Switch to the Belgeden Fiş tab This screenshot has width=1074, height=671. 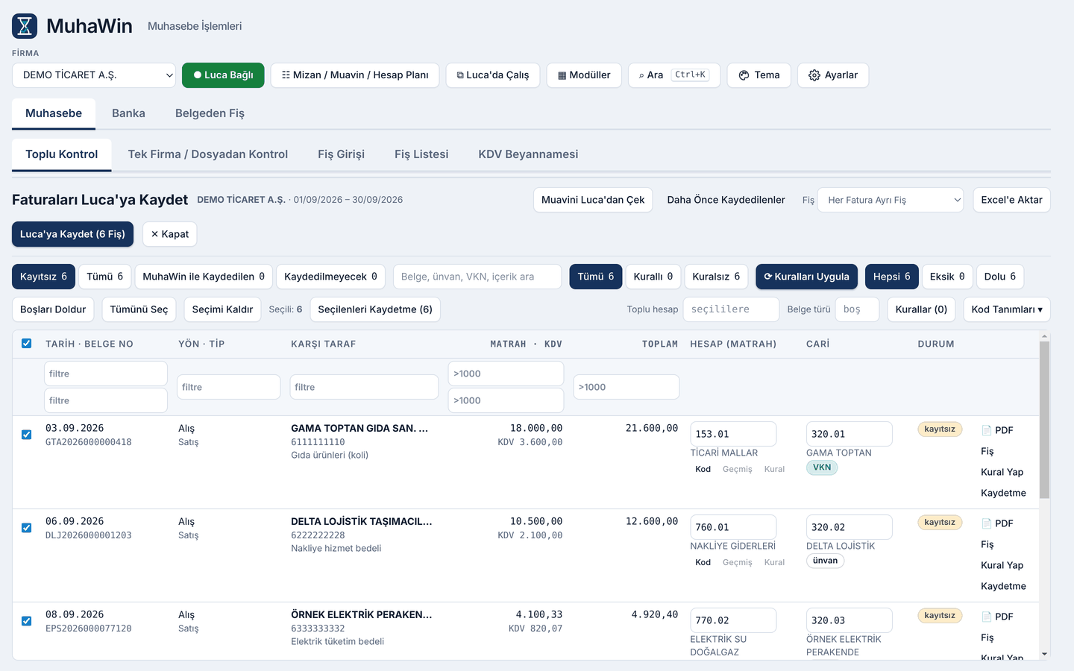(210, 113)
